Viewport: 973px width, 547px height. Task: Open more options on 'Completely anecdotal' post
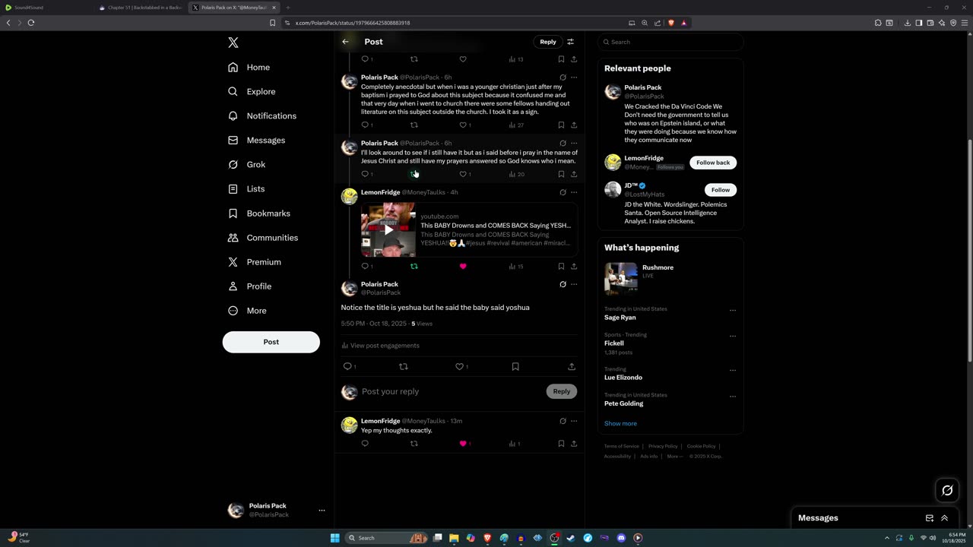(574, 77)
